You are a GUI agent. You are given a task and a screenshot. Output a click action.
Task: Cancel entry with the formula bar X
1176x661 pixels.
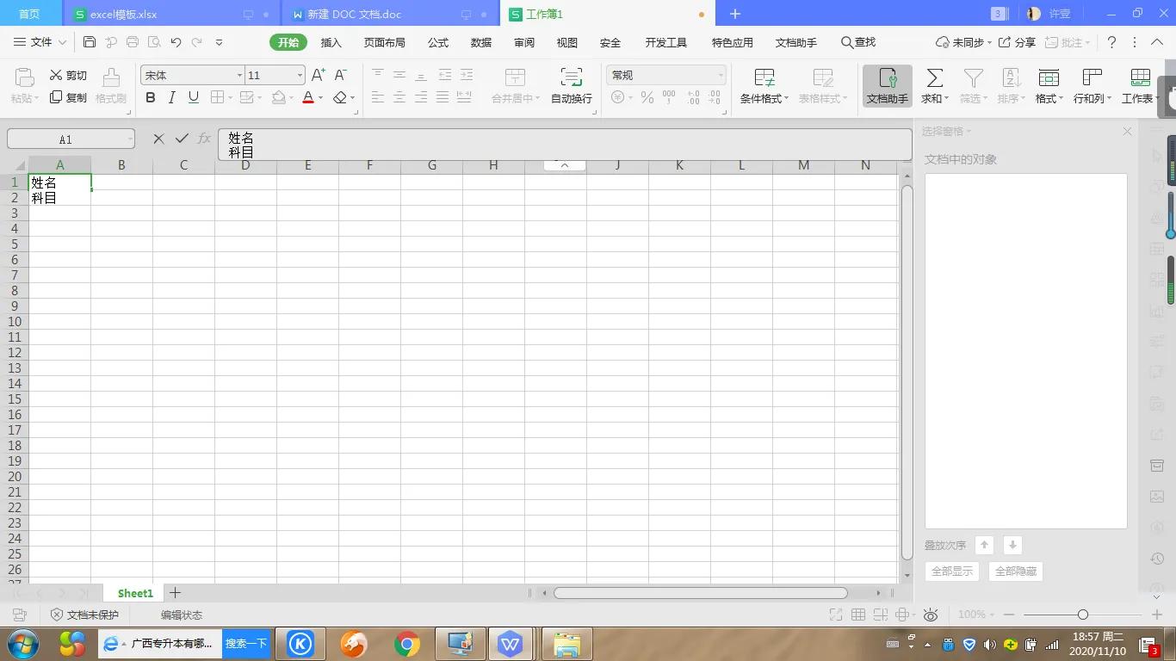pos(158,139)
